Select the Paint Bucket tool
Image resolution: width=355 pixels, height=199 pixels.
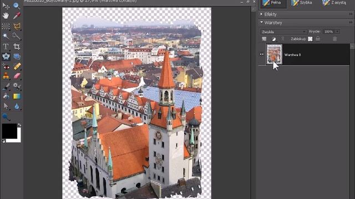pyautogui.click(x=6, y=97)
